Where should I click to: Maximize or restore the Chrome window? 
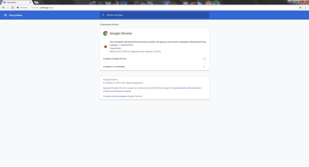click(x=299, y=1)
